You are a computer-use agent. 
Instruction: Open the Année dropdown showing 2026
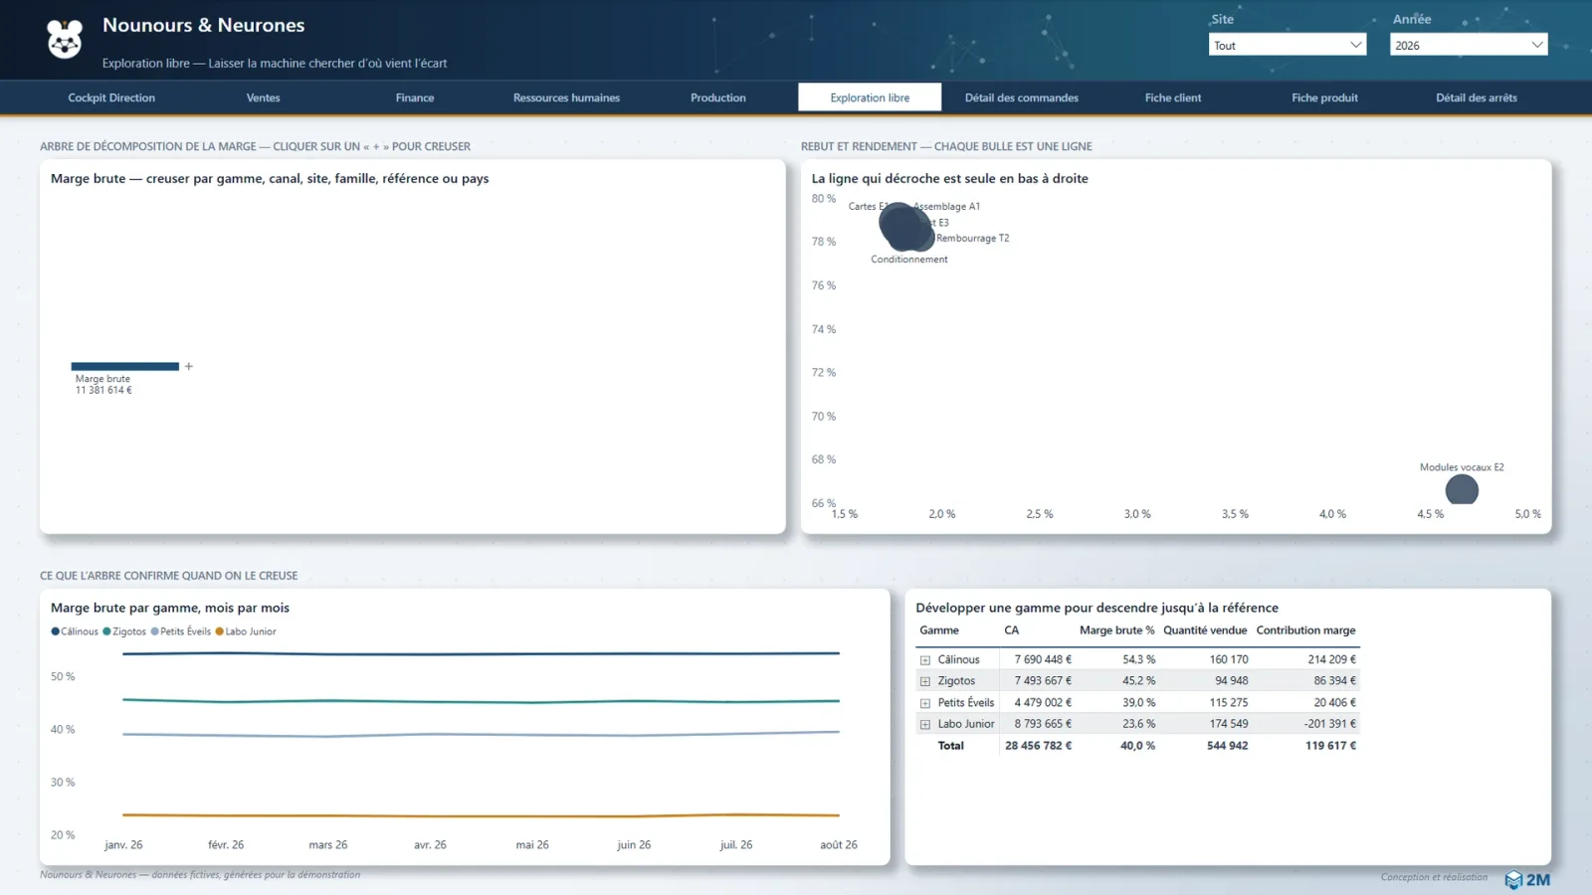click(x=1469, y=45)
